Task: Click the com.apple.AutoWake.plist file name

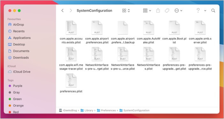Action: (x=148, y=41)
